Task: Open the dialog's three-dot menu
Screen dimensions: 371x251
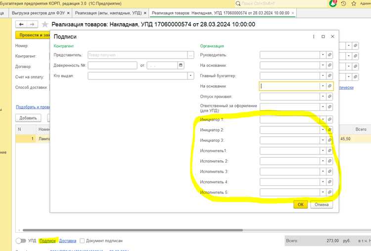Action: point(314,36)
